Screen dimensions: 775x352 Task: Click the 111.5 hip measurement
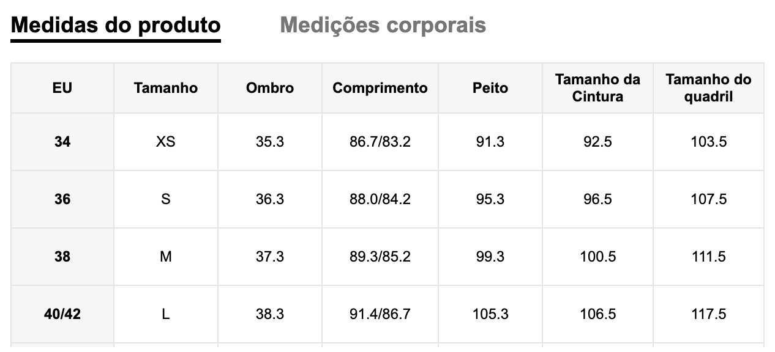(x=708, y=257)
